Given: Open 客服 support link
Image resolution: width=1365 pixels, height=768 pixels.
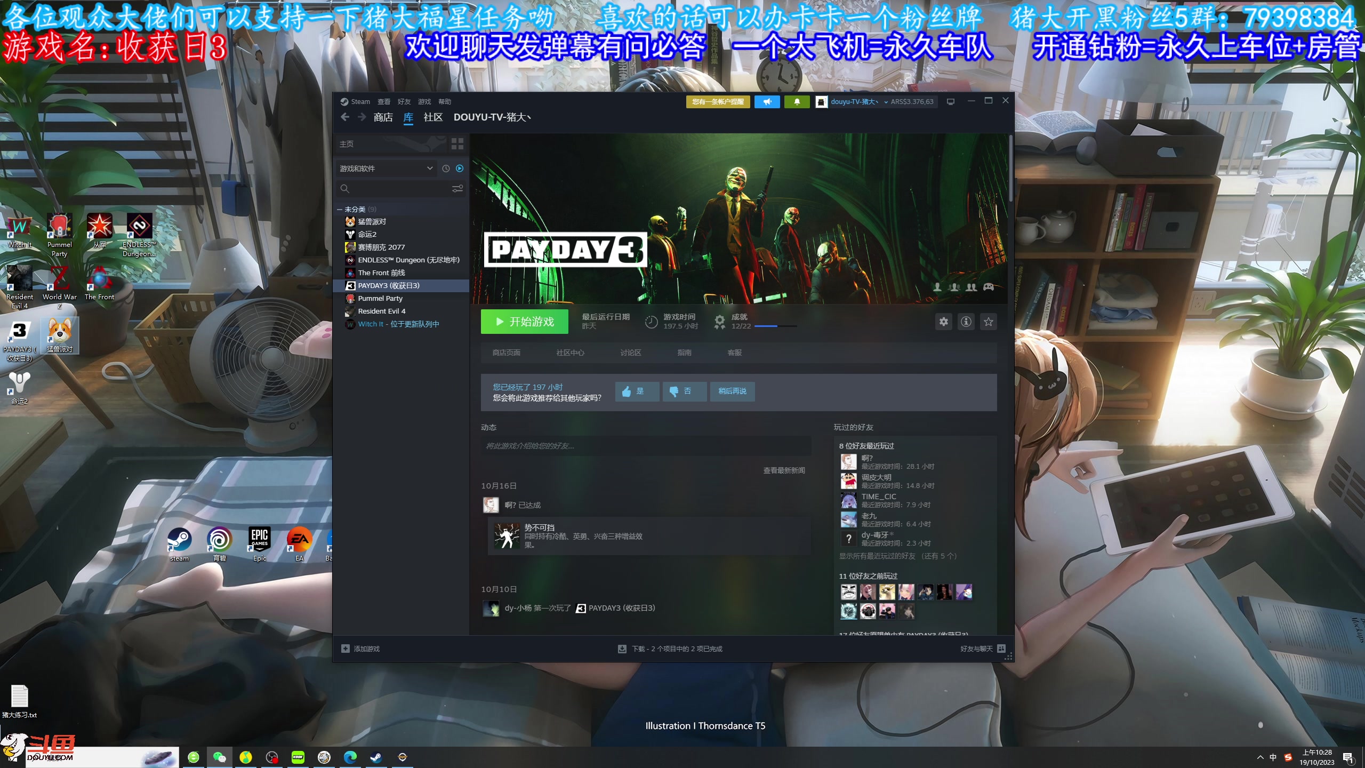Looking at the screenshot, I should [734, 353].
